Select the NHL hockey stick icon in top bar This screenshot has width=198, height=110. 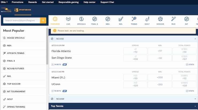tap(121, 19)
